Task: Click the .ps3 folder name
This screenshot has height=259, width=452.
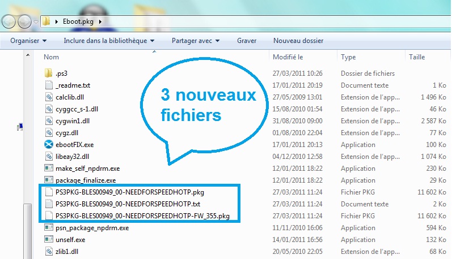Action: pos(61,74)
